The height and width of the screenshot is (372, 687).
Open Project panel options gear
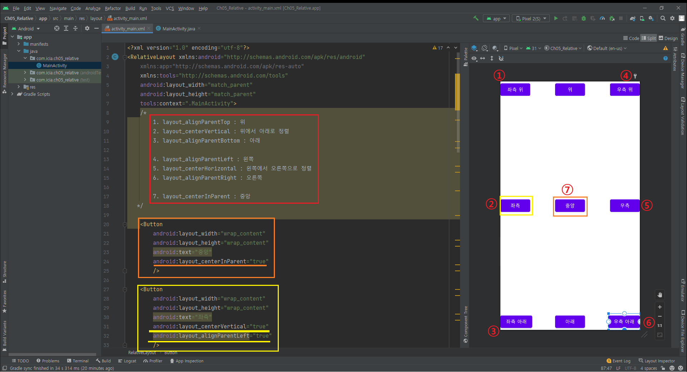(x=87, y=29)
